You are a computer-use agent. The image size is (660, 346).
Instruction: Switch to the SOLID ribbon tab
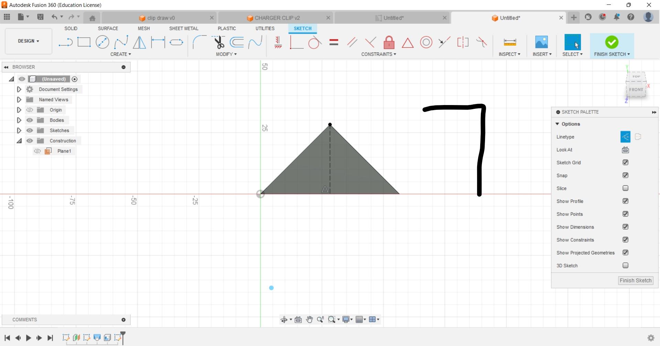(70, 28)
